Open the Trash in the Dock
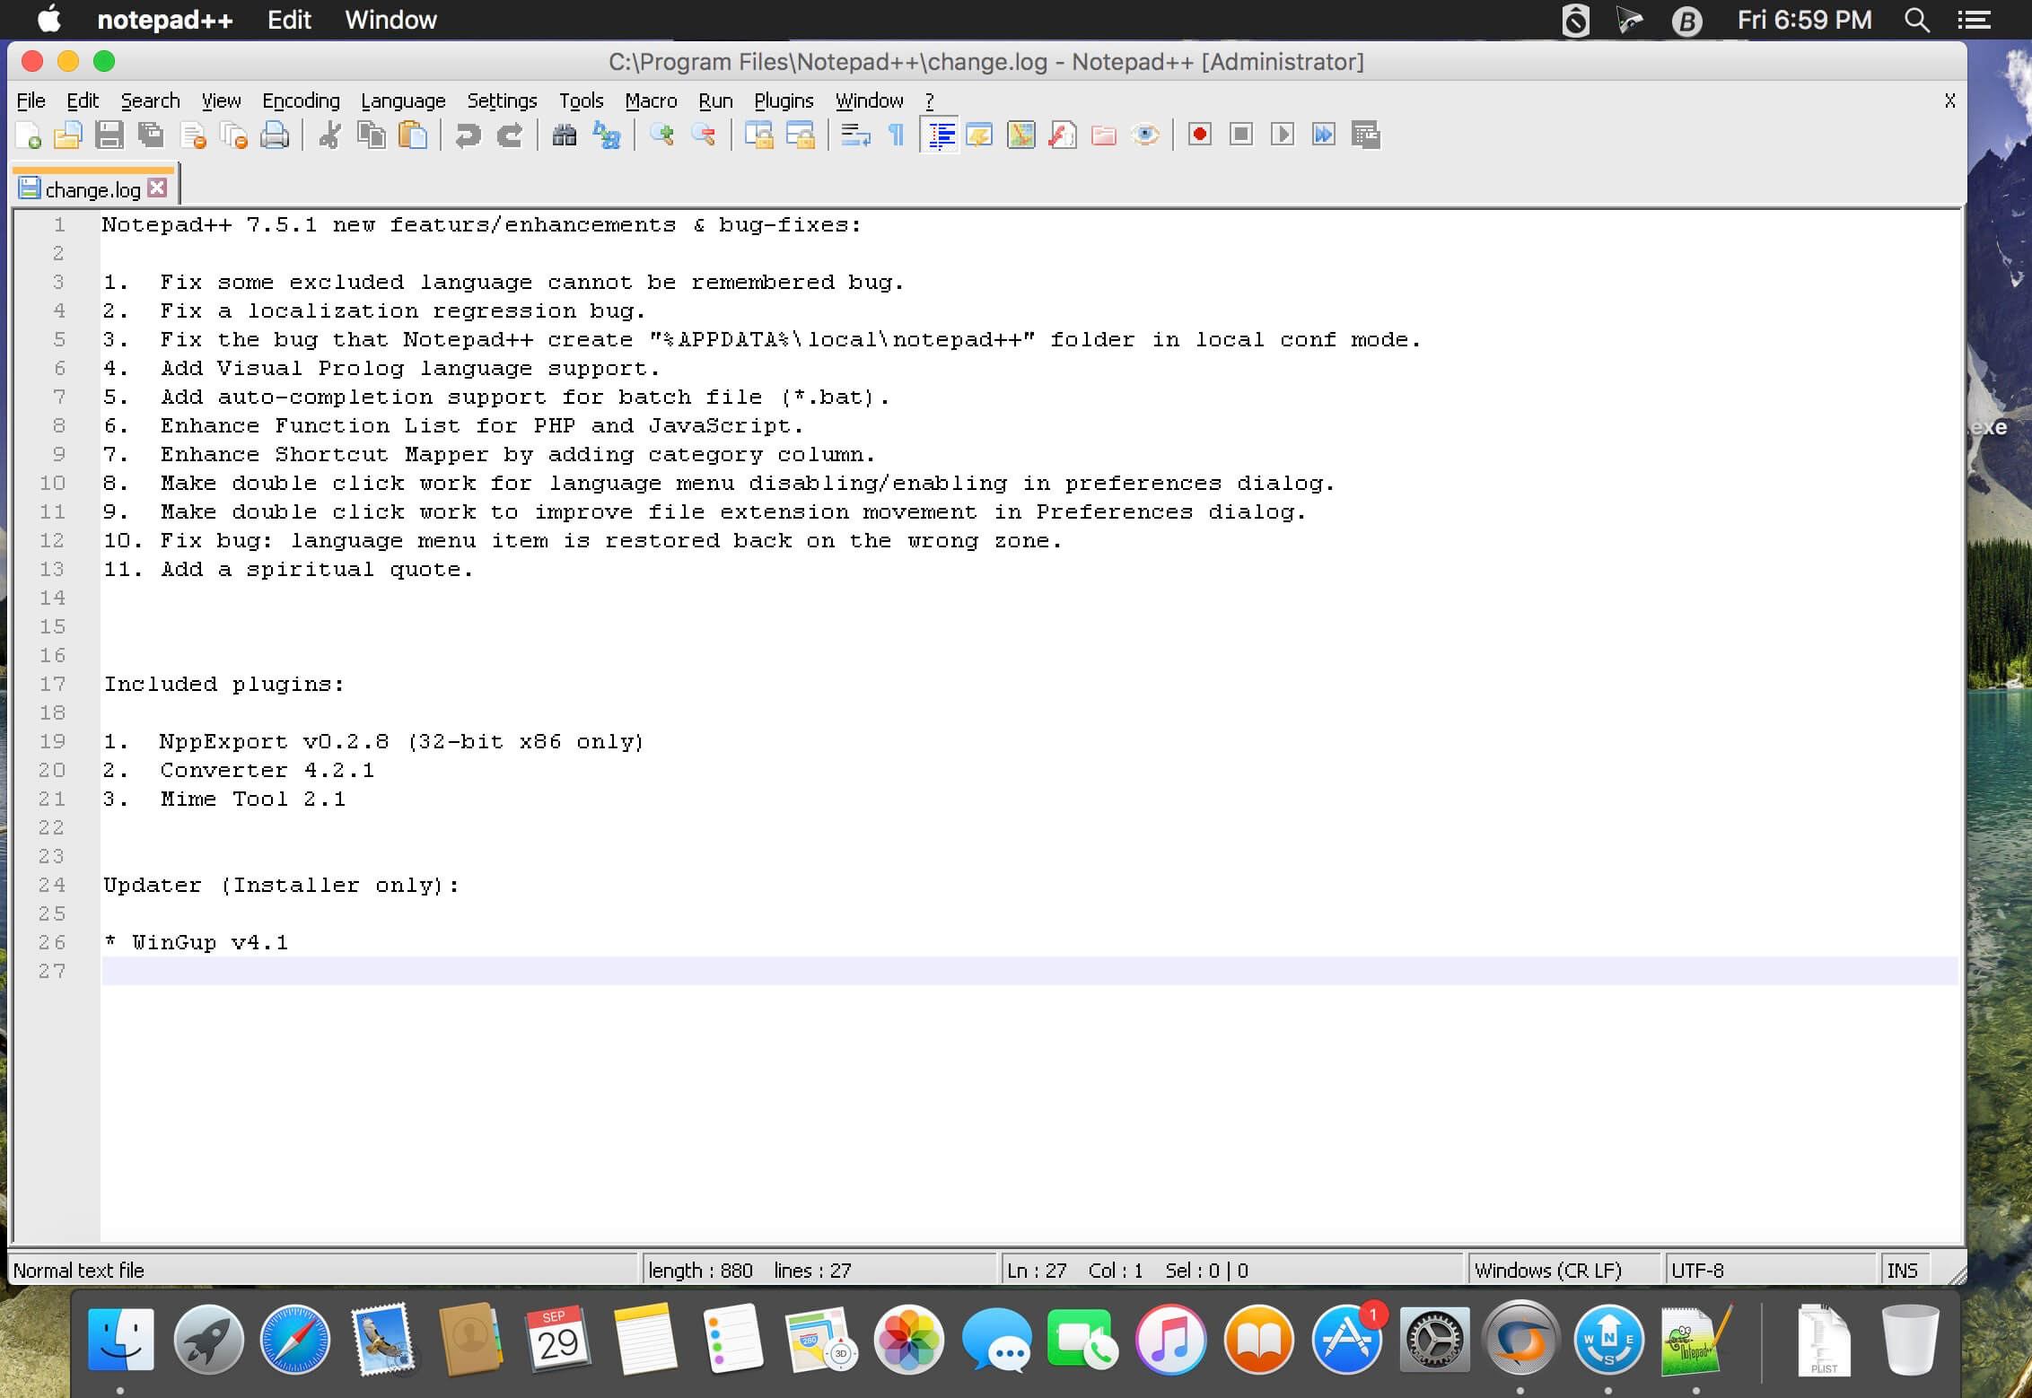 pyautogui.click(x=1910, y=1340)
